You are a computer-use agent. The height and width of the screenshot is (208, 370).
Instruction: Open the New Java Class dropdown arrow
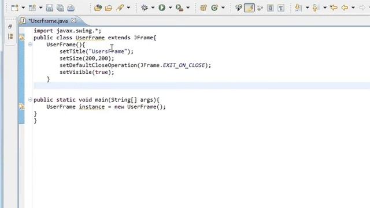coord(223,8)
